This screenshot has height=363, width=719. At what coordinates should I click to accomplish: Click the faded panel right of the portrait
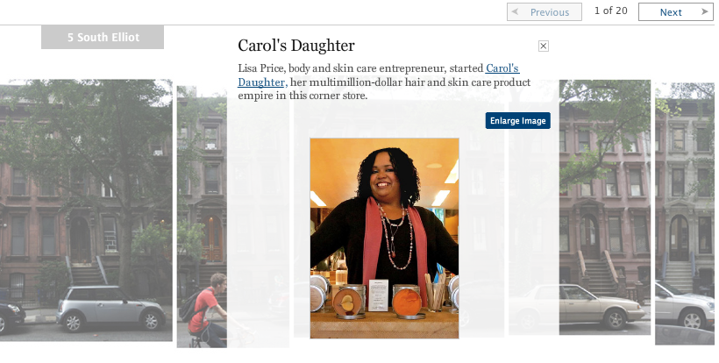[481, 220]
